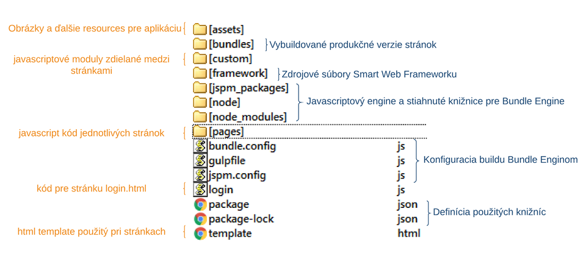The height and width of the screenshot is (253, 586).
Task: Click the jspm.config script icon
Action: click(200, 176)
